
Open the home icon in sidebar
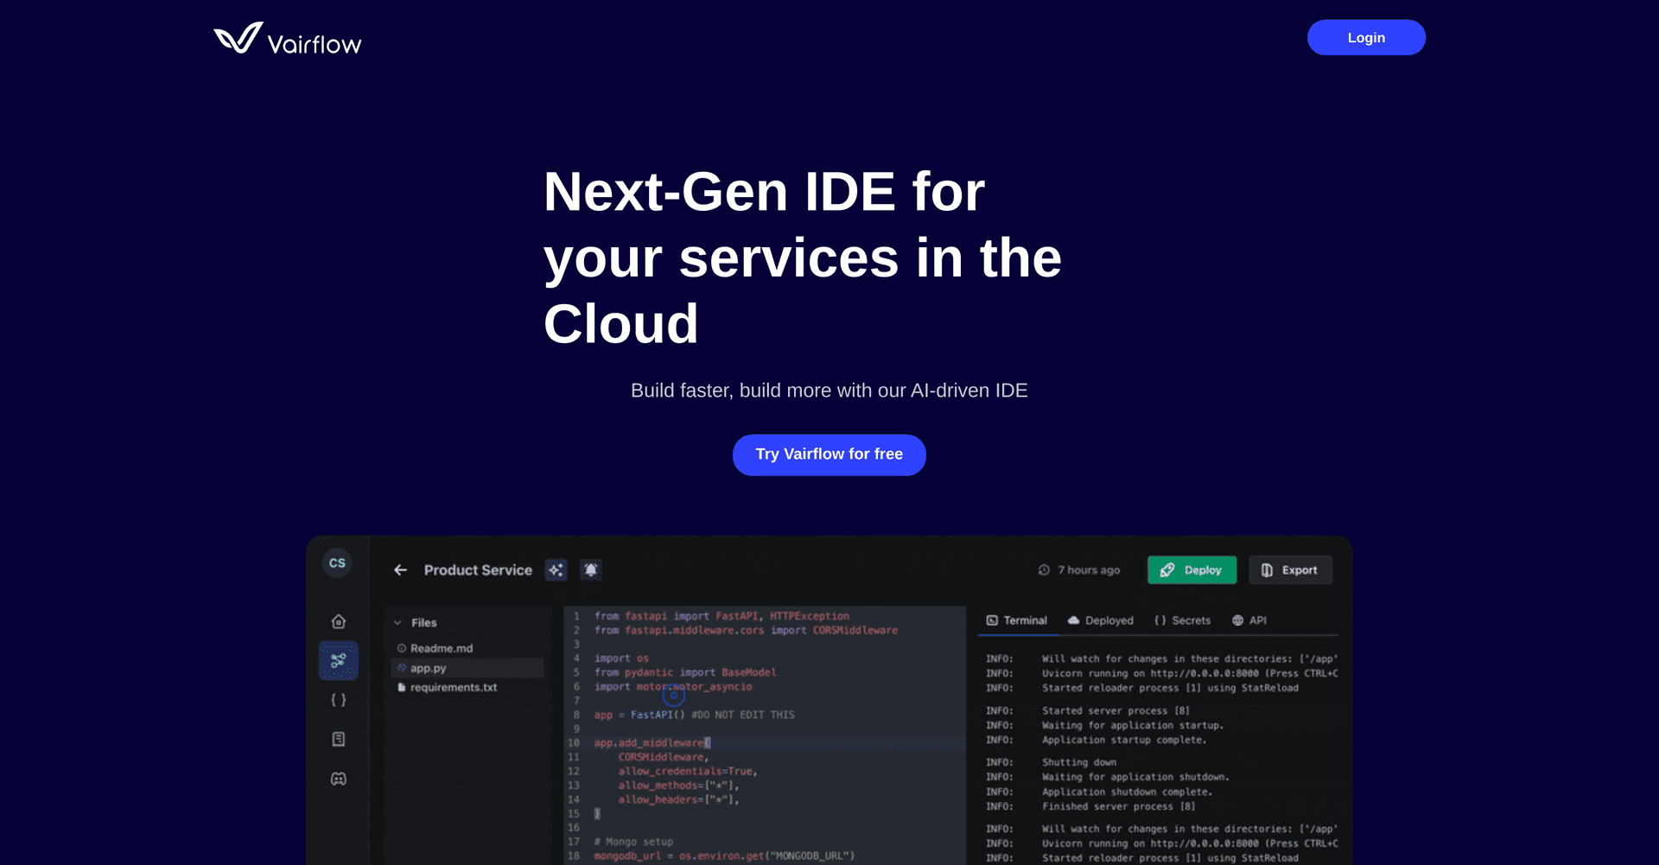coord(339,621)
